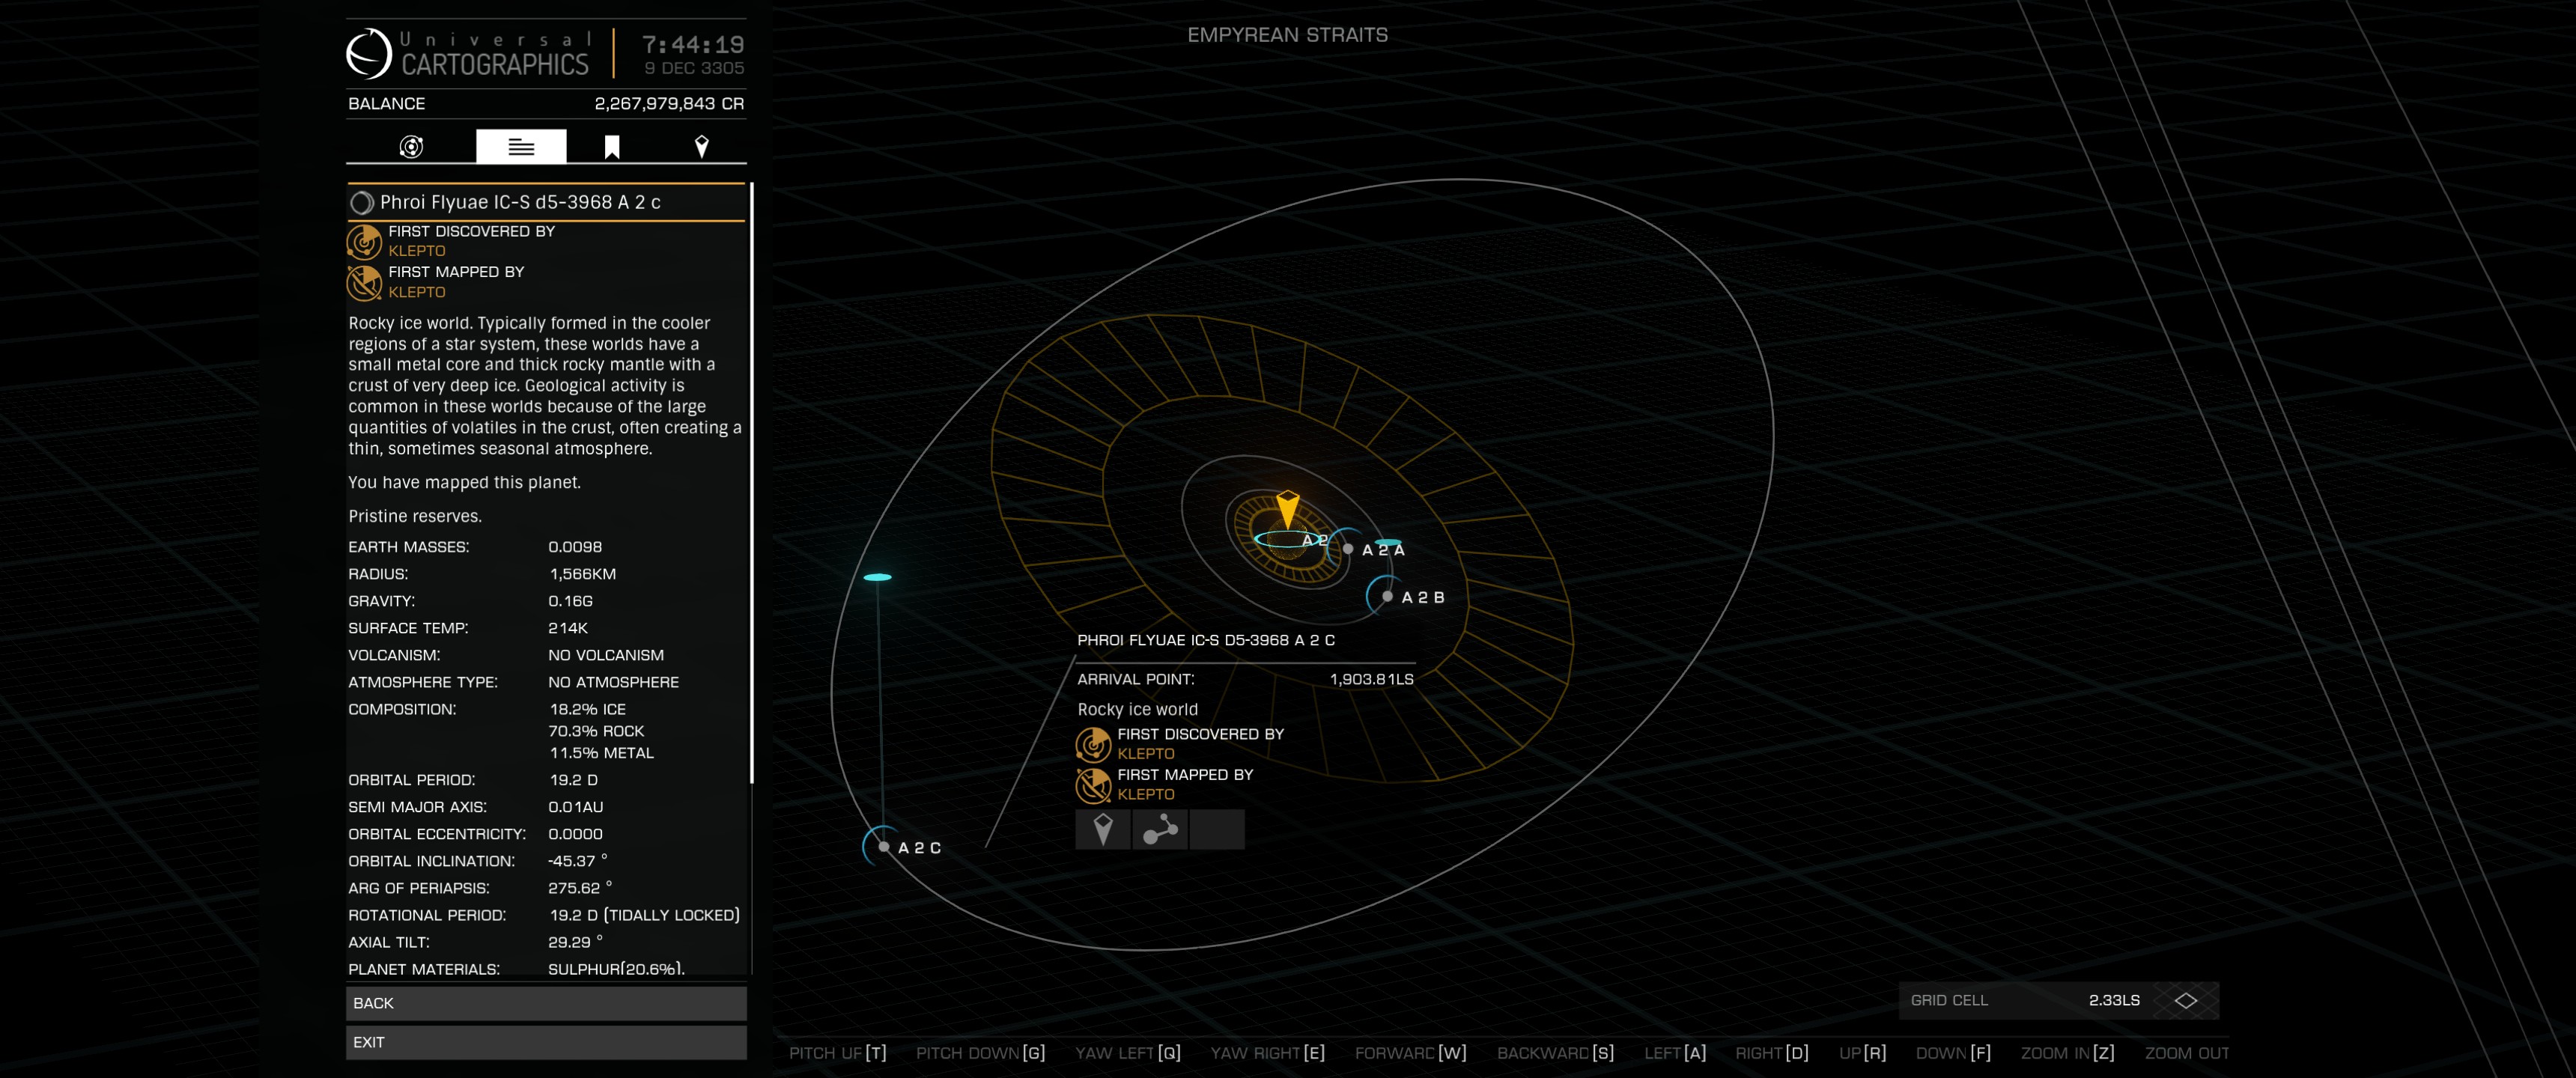The width and height of the screenshot is (2576, 1078).
Task: Toggle the grid cell diamond icon
Action: point(2186,1000)
